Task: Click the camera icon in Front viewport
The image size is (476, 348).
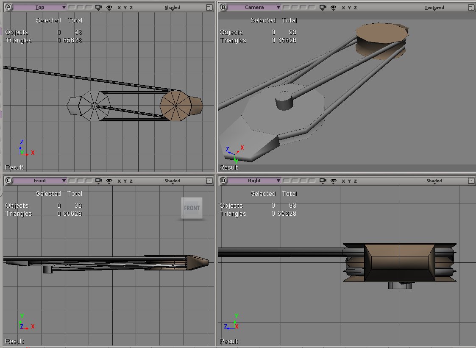Action: coord(99,181)
